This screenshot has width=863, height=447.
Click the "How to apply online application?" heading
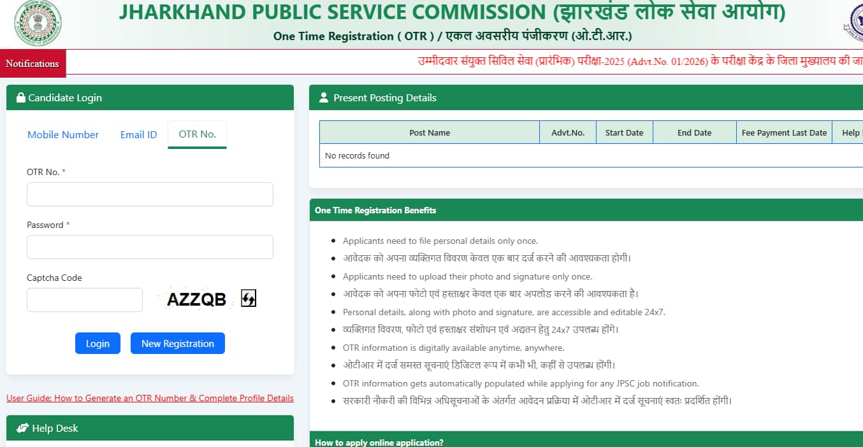379,443
